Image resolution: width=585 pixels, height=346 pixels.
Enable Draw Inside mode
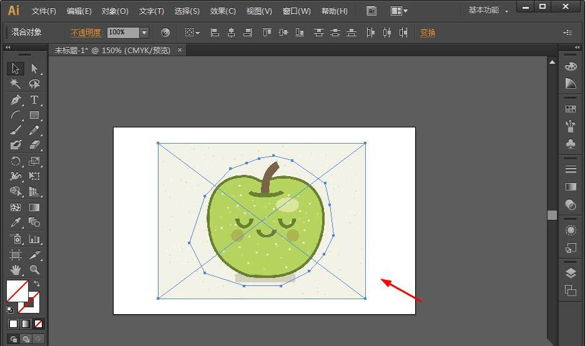pyautogui.click(x=38, y=339)
